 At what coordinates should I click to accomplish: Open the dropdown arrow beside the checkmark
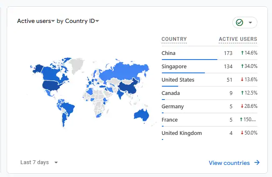click(250, 22)
